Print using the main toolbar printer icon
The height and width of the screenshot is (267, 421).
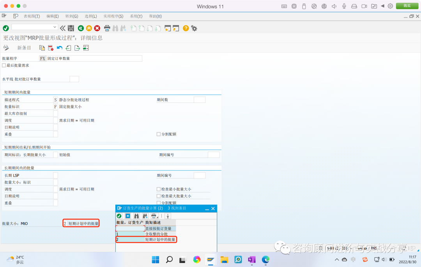click(107, 28)
